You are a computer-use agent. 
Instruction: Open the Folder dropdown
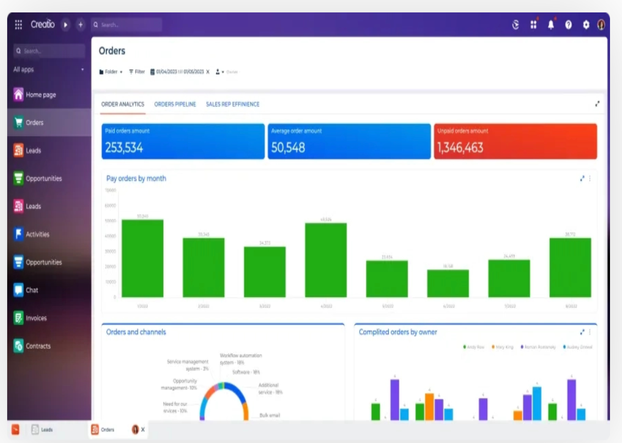click(x=111, y=72)
